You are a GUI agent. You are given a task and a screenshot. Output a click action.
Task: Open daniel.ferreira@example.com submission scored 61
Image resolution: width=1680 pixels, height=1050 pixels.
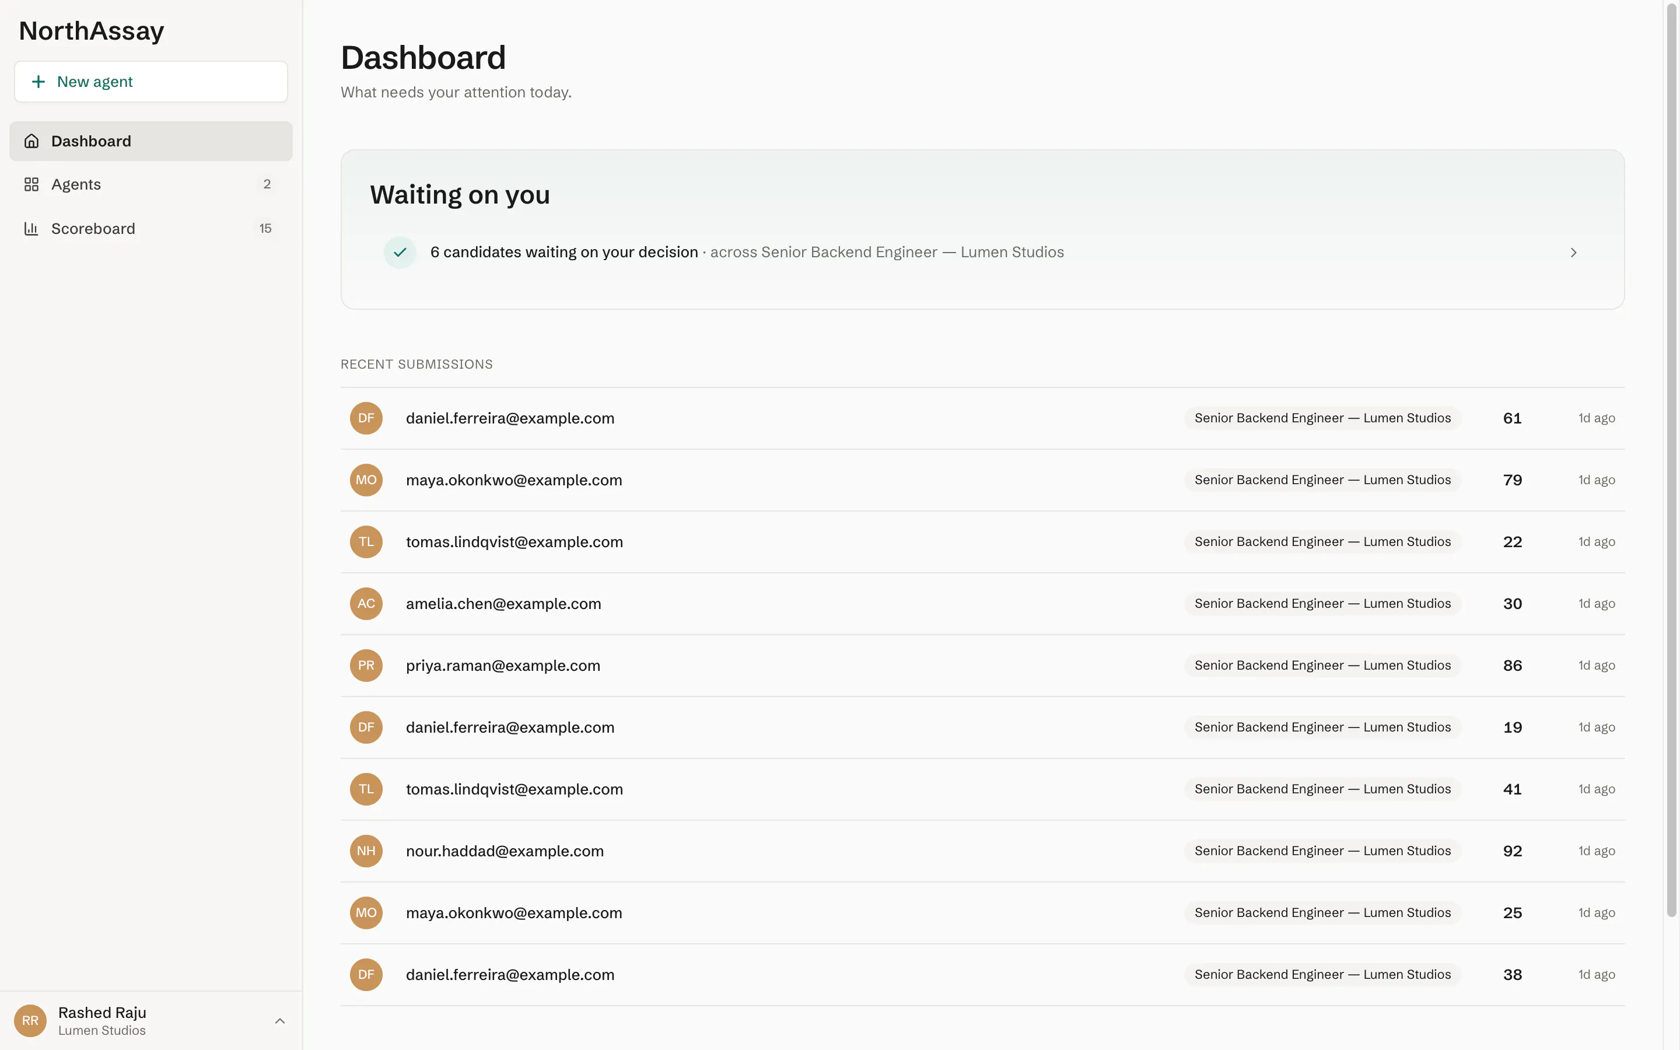[x=982, y=418]
